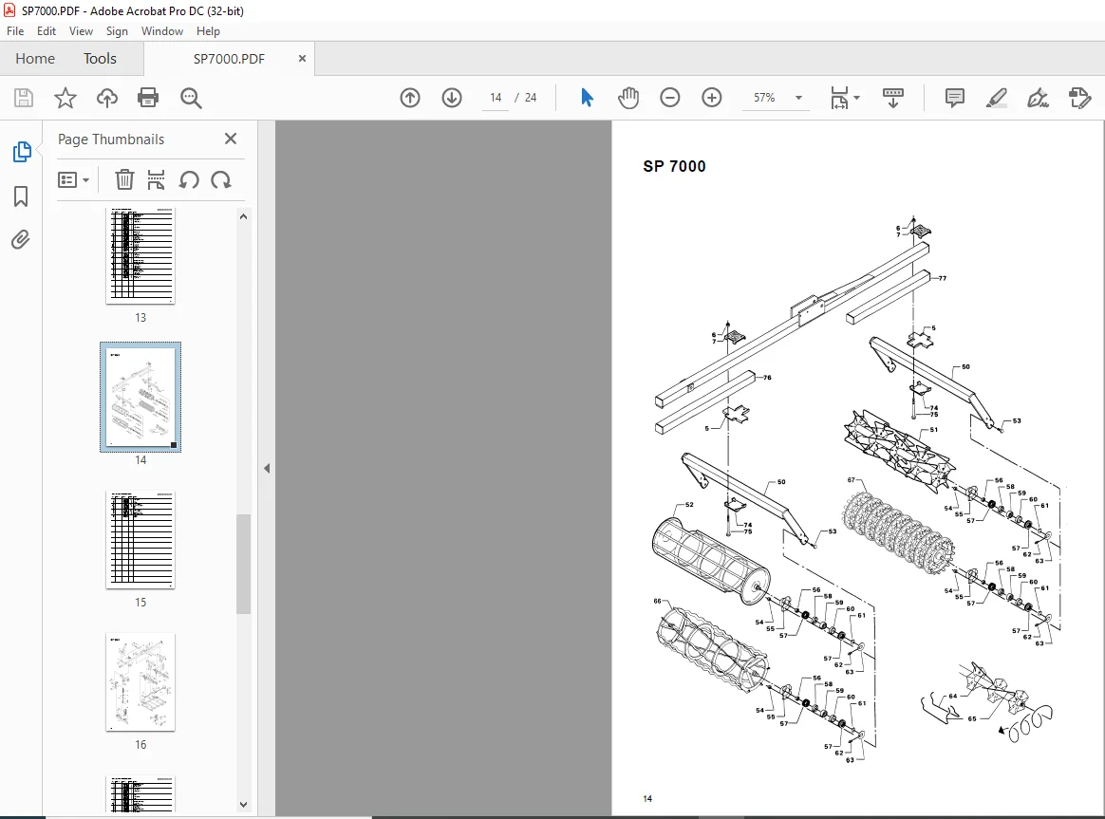
Task: Click the Save file icon
Action: [23, 98]
